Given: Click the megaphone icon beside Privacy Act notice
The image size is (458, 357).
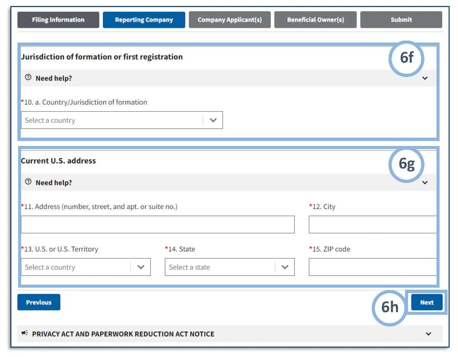Looking at the screenshot, I should point(24,333).
